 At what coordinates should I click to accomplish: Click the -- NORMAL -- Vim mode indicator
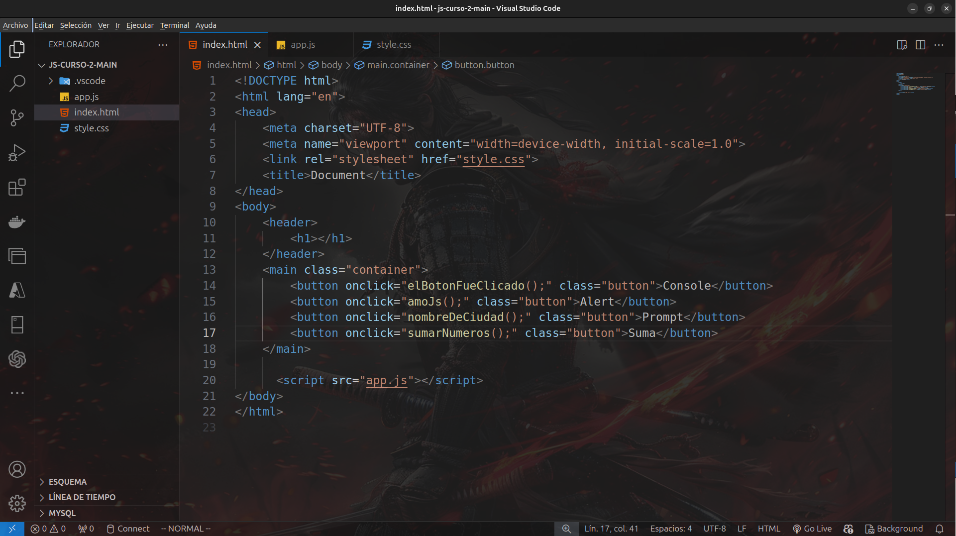click(x=186, y=529)
